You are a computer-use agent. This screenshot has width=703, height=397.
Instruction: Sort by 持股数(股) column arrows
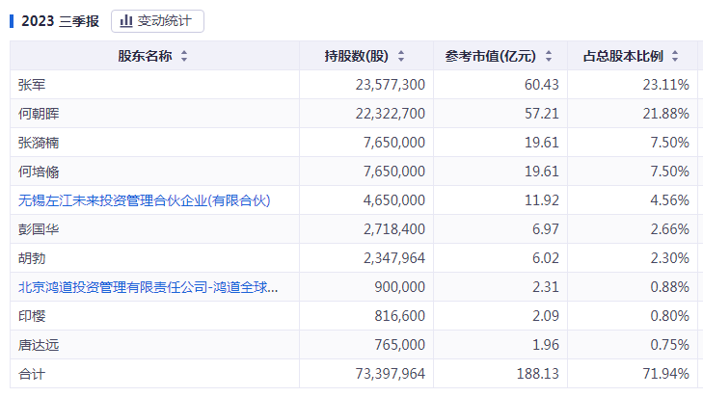pos(401,56)
